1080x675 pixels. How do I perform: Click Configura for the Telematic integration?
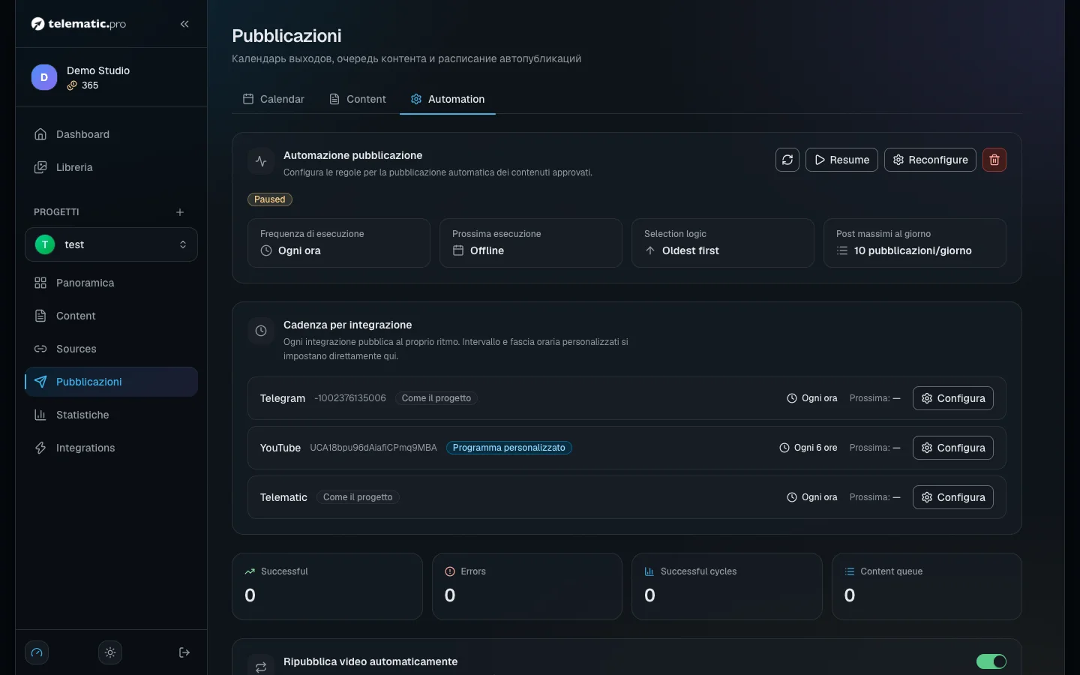click(953, 497)
